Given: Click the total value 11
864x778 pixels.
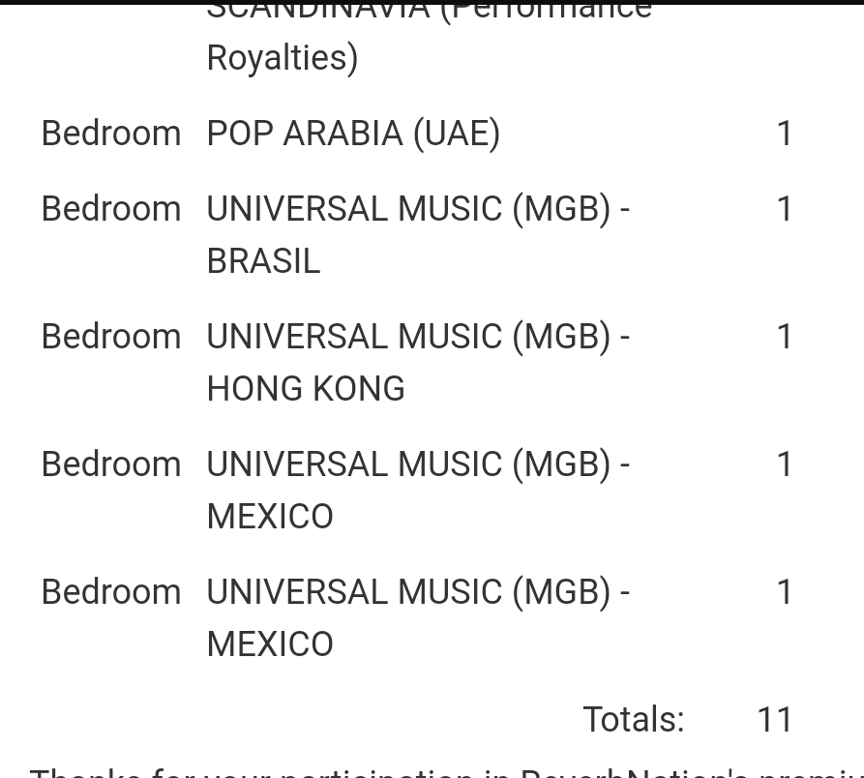Looking at the screenshot, I should tap(775, 720).
